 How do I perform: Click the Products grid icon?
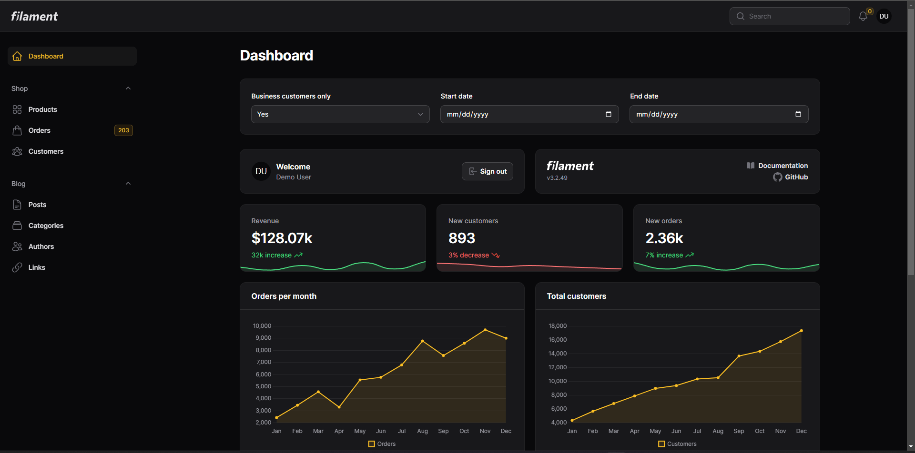[17, 109]
